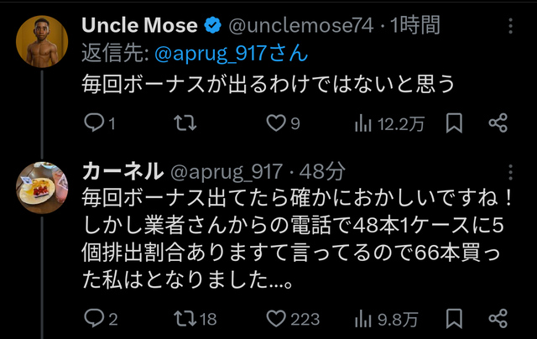This screenshot has height=339, width=537.
Task: Open more options for Uncle Mose's tweet
Action: (x=510, y=26)
